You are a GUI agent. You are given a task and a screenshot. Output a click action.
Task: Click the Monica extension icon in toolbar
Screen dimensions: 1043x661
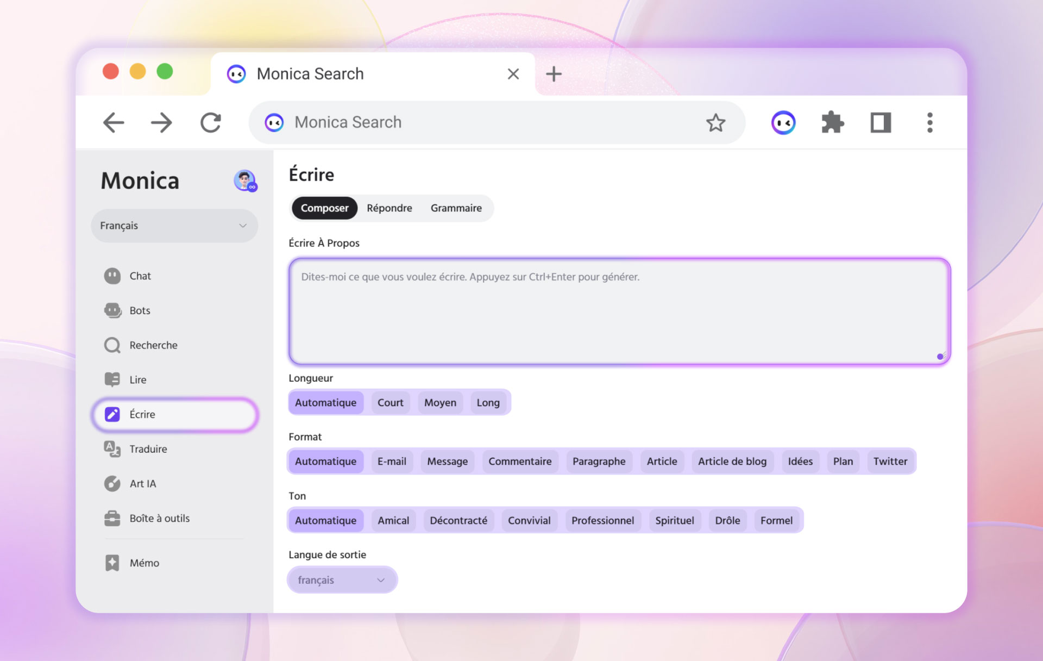coord(783,123)
